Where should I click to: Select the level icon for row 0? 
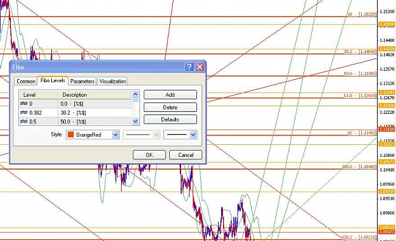pos(23,103)
